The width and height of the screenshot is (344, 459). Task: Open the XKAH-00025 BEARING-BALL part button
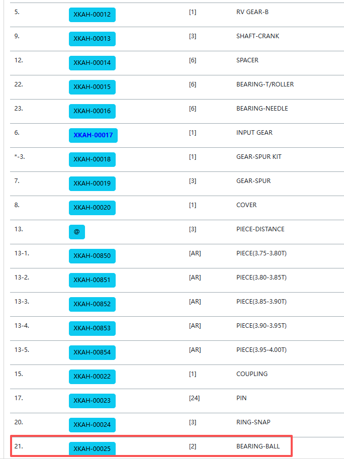92,449
